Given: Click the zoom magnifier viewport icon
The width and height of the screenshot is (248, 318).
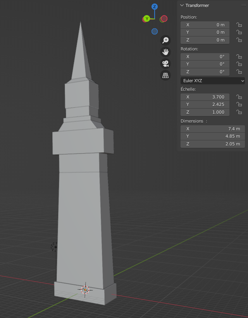Looking at the screenshot, I should [165, 40].
